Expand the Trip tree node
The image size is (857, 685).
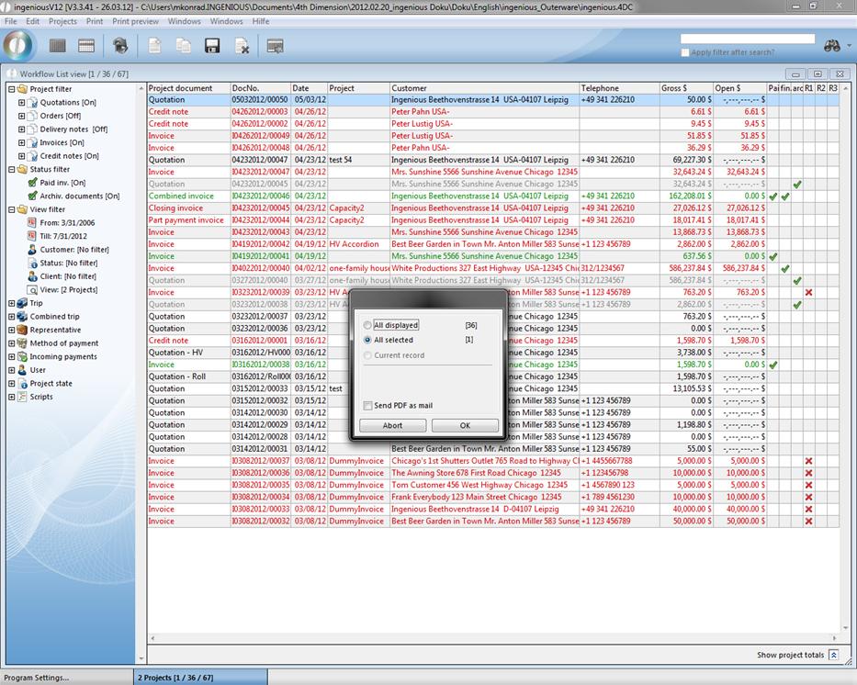coord(12,303)
